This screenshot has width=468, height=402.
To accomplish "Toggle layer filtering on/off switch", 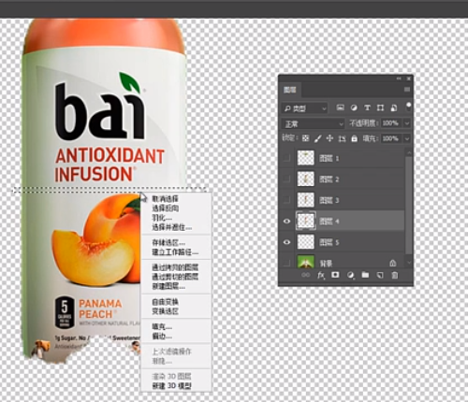I will (x=408, y=107).
